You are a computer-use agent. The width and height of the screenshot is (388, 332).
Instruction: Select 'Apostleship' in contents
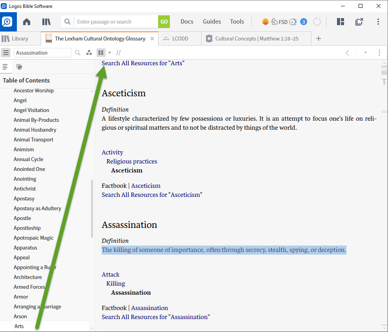click(x=27, y=228)
